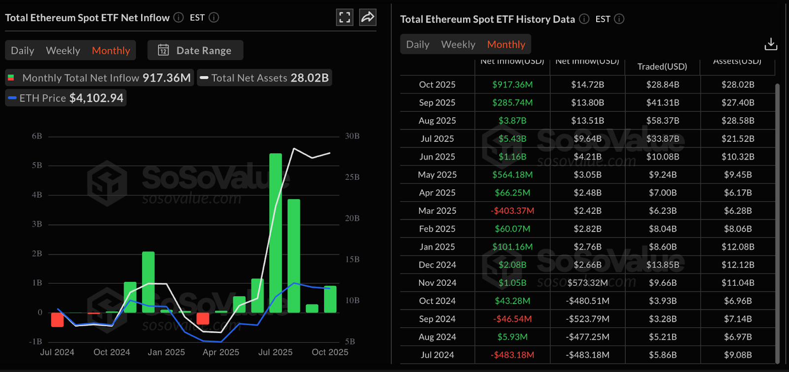This screenshot has height=372, width=789.
Task: Click info icon next to chart EST
Action: [214, 18]
